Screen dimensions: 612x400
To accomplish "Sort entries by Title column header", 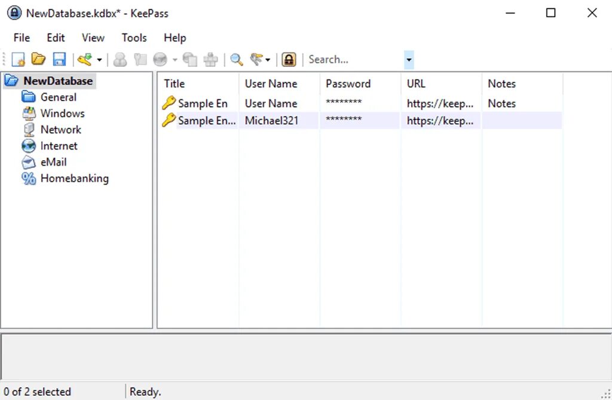I will click(198, 84).
